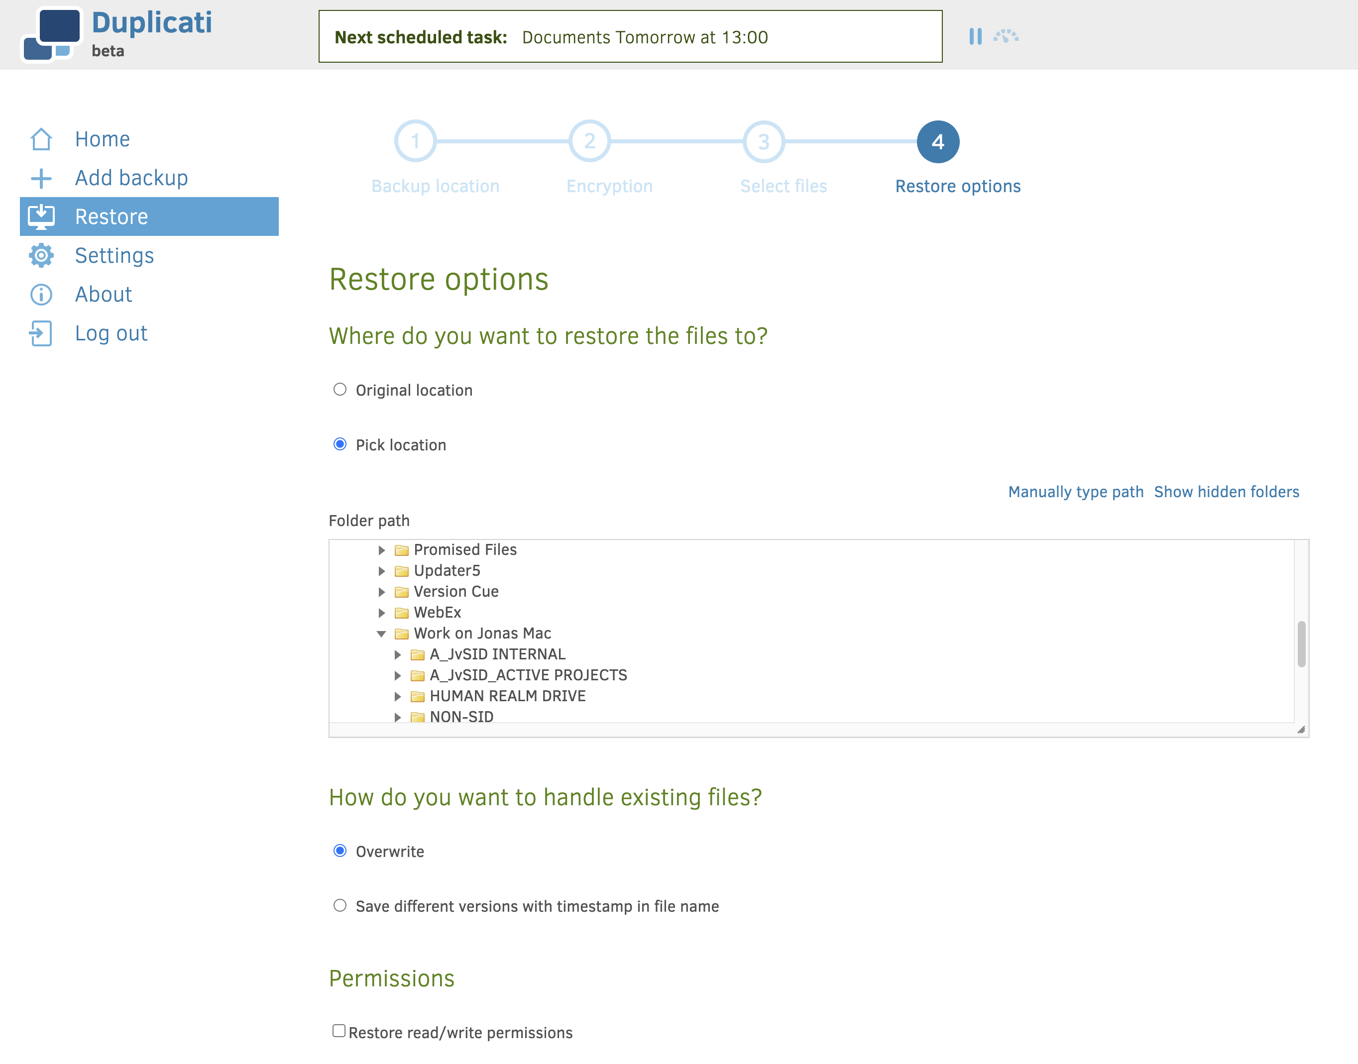Click the Show hidden folders link
Screen dimensions: 1358x1064
pyautogui.click(x=1227, y=492)
